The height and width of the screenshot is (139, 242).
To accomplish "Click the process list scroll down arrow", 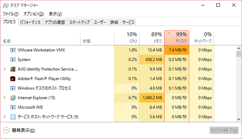I will [239, 119].
